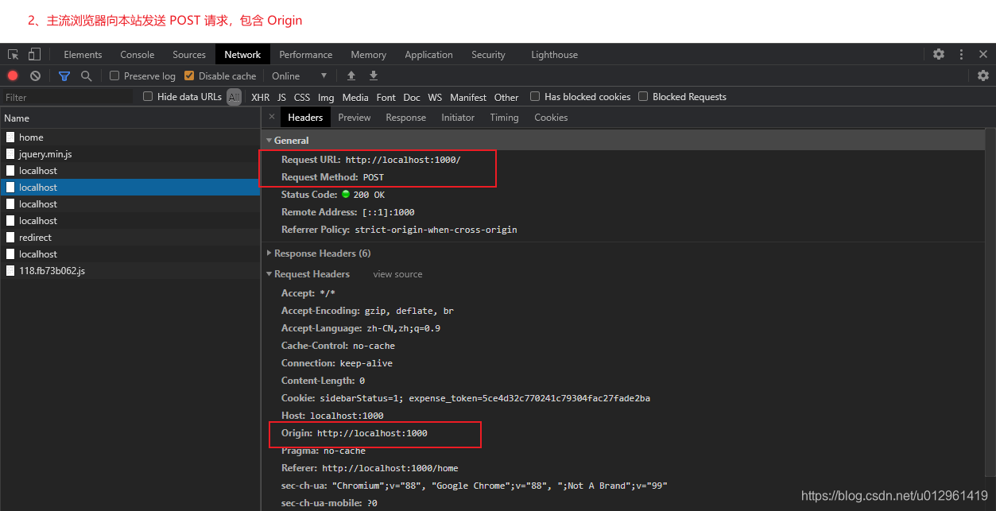The height and width of the screenshot is (511, 996).
Task: Switch to the Initiator detail tab
Action: pyautogui.click(x=458, y=117)
